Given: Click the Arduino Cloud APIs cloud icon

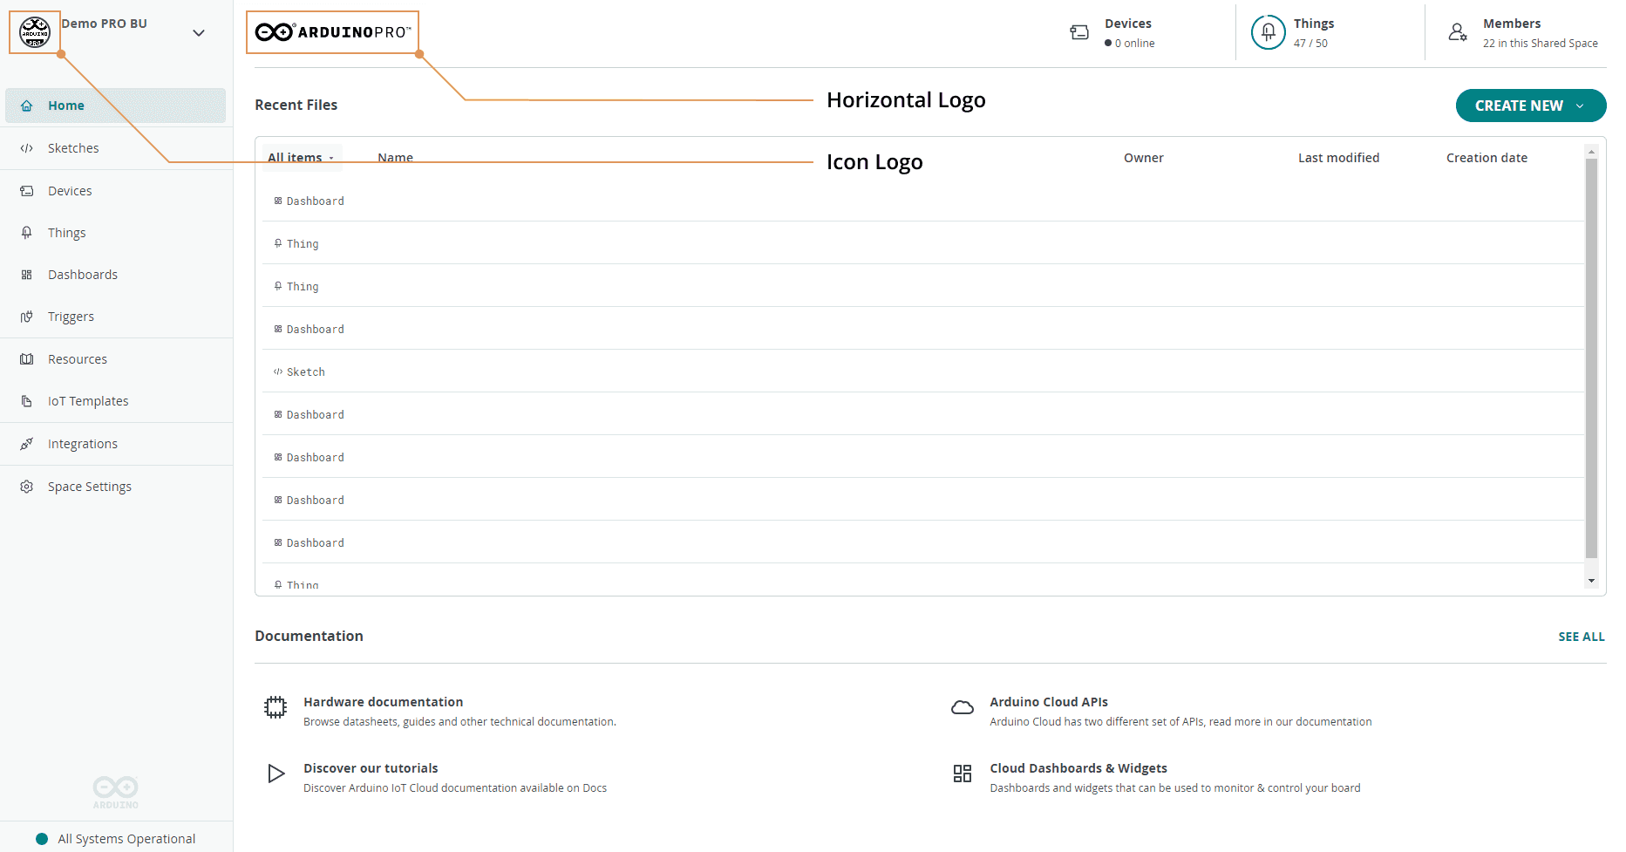Looking at the screenshot, I should point(962,707).
